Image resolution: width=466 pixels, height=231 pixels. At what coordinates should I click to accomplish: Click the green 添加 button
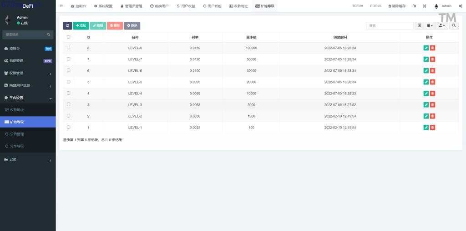tap(81, 26)
